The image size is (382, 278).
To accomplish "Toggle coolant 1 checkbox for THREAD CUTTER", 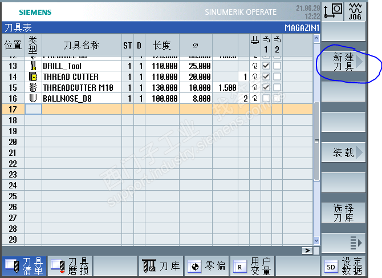I will 266,77.
